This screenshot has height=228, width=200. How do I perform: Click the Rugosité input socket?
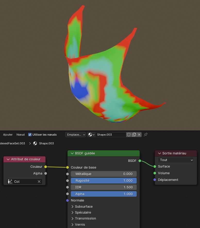coord(68,181)
